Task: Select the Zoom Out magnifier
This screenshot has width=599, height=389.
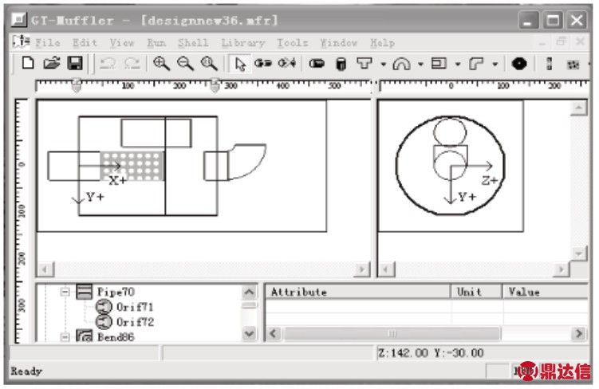Action: [185, 63]
